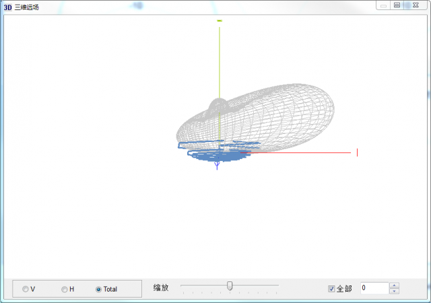The image size is (431, 303).
Task: Click the numeric field showing 0
Action: tap(374, 288)
